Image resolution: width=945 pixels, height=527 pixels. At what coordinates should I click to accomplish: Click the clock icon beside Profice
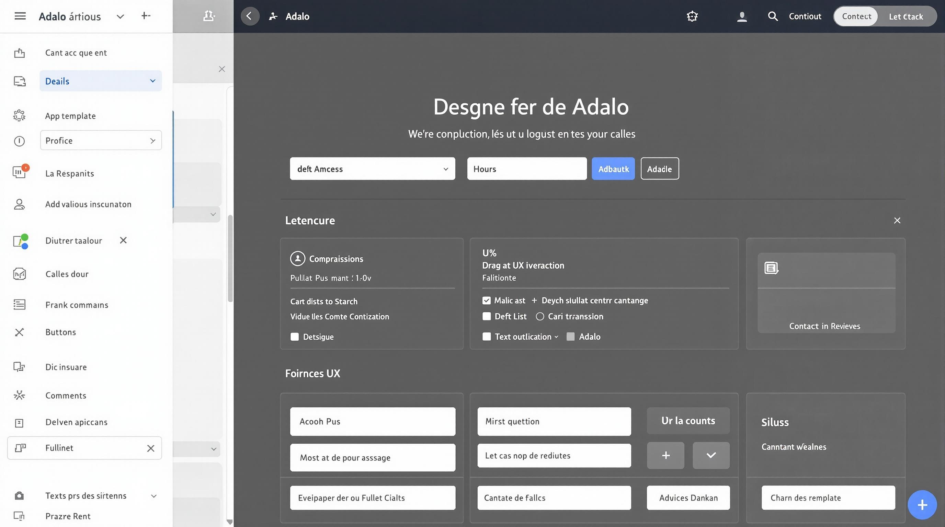19,141
